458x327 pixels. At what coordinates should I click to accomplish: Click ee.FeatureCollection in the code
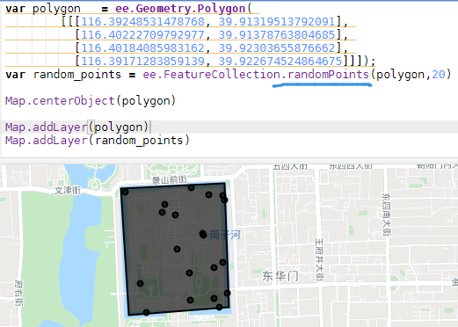211,75
